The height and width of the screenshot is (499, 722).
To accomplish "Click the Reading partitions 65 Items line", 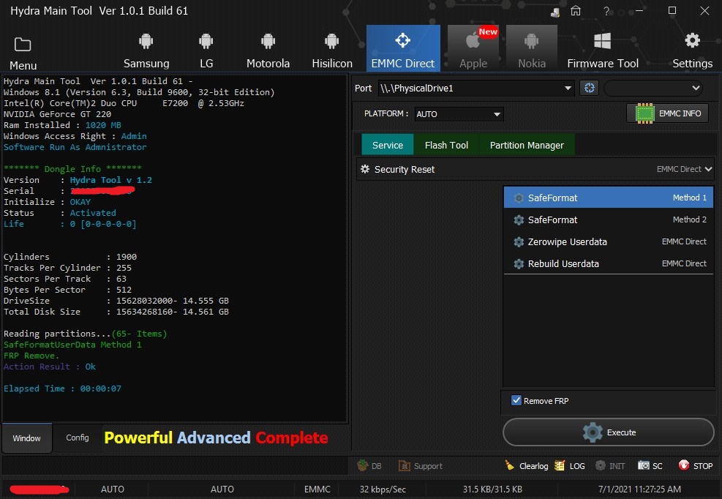I will [85, 333].
